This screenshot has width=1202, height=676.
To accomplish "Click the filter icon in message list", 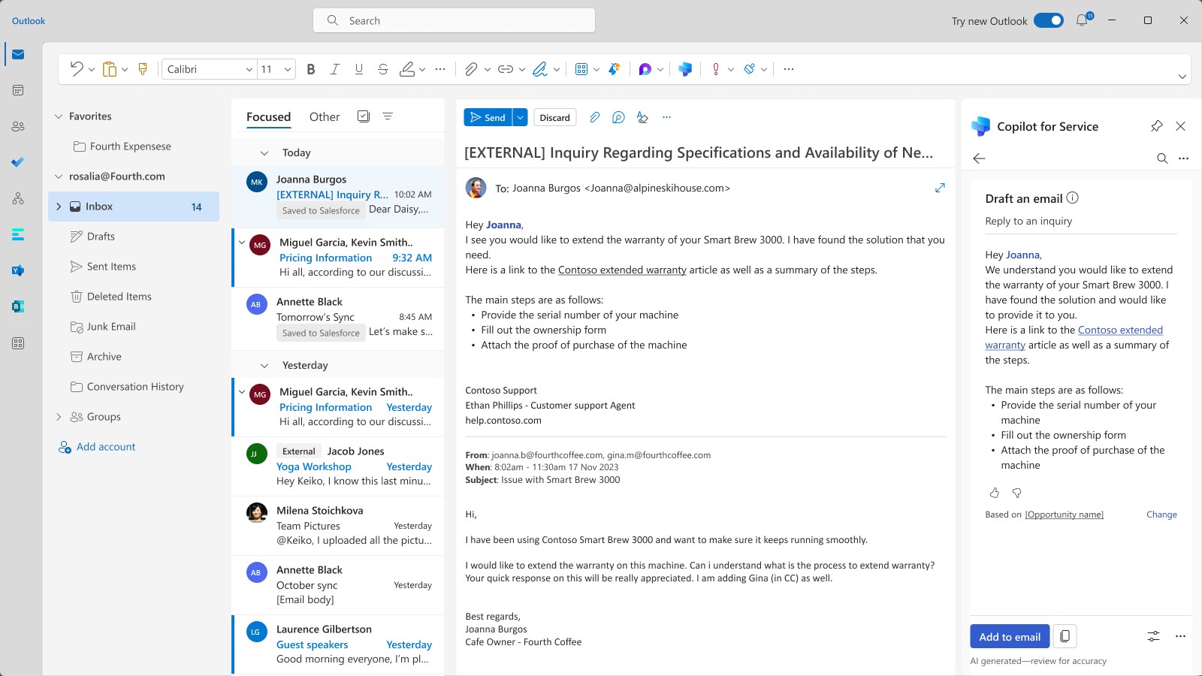I will tap(388, 116).
